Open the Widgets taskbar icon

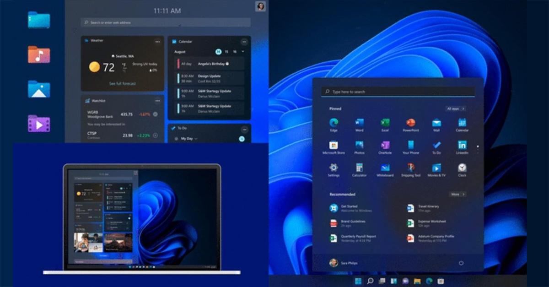tap(393, 281)
